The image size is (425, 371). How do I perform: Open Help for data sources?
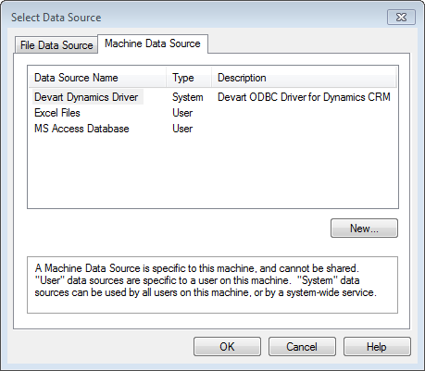[377, 347]
